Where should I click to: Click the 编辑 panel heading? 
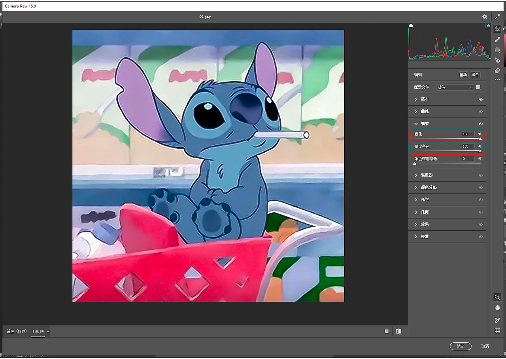pyautogui.click(x=418, y=75)
